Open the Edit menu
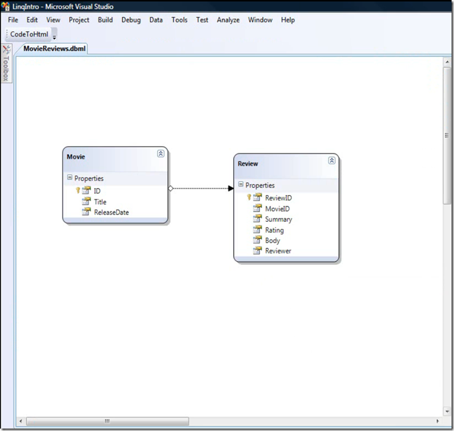 click(32, 20)
